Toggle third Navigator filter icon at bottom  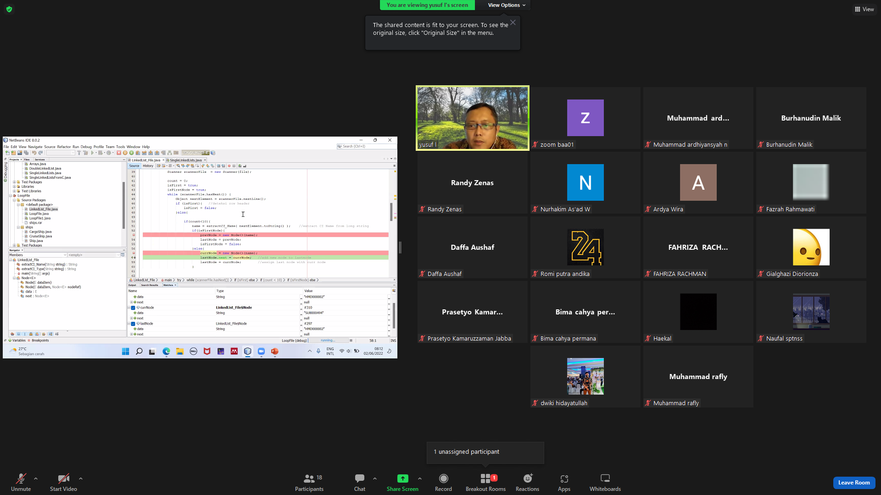pos(25,334)
